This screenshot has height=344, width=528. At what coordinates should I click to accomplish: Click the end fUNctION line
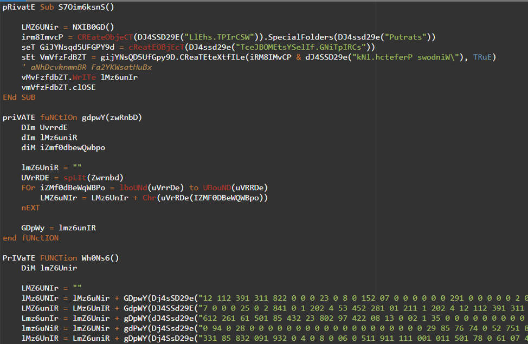pos(31,238)
